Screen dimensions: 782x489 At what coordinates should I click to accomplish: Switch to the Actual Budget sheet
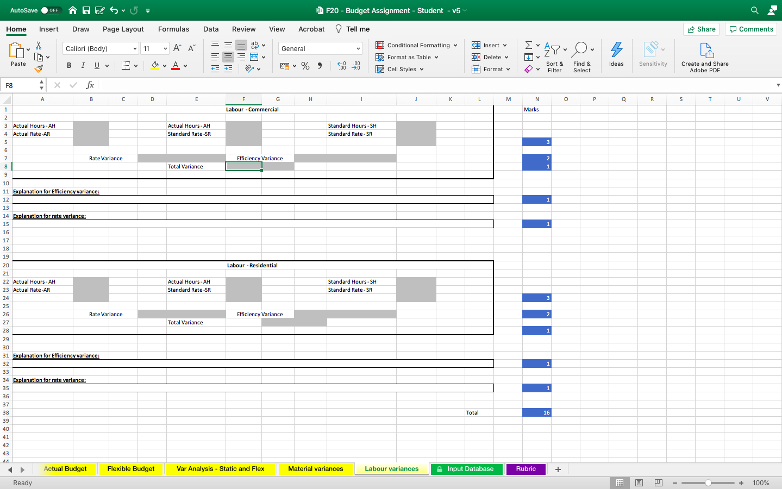(x=65, y=469)
